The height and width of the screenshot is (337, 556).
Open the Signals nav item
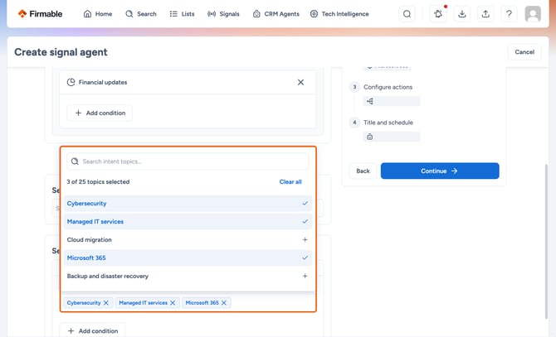223,14
